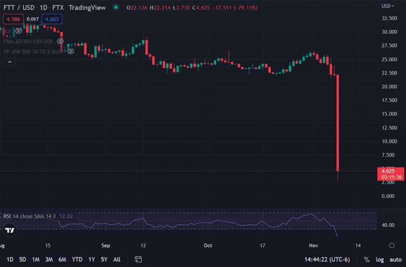Viewport: 406px width, 267px height.
Task: Click the blue buy price 4.603 button
Action: coord(52,19)
